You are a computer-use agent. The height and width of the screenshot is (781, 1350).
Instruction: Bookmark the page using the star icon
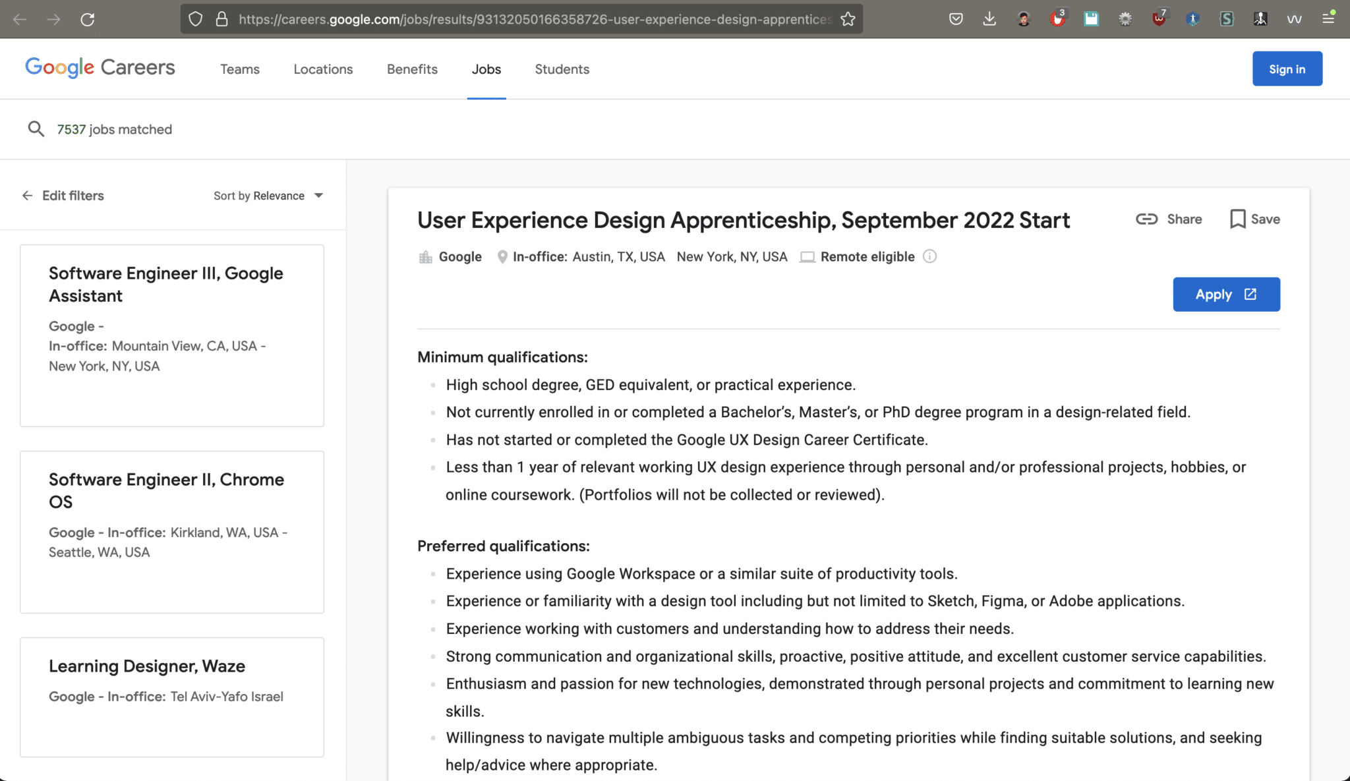(846, 19)
